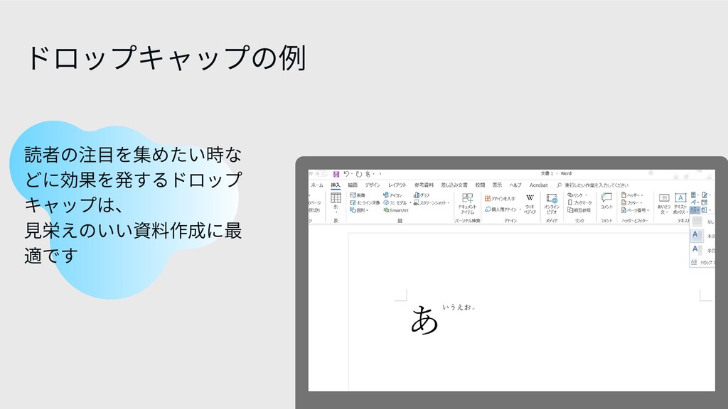This screenshot has width=728, height=409.
Task: Click the 相互参照 button
Action: tap(579, 210)
